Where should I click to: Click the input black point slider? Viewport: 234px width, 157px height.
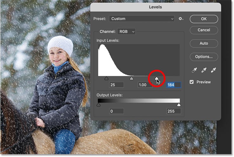click(106, 78)
